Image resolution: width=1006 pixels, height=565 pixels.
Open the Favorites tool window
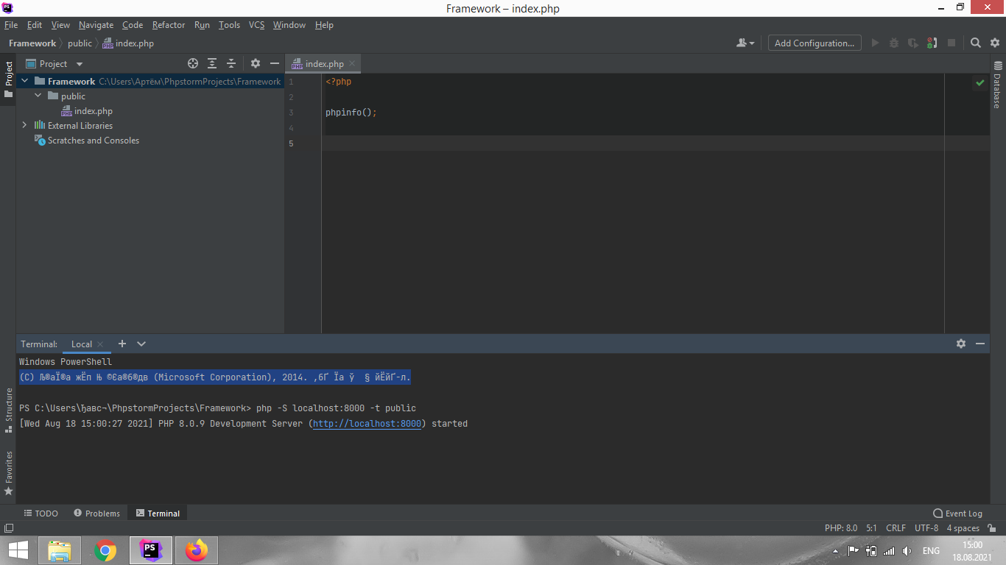coord(8,473)
